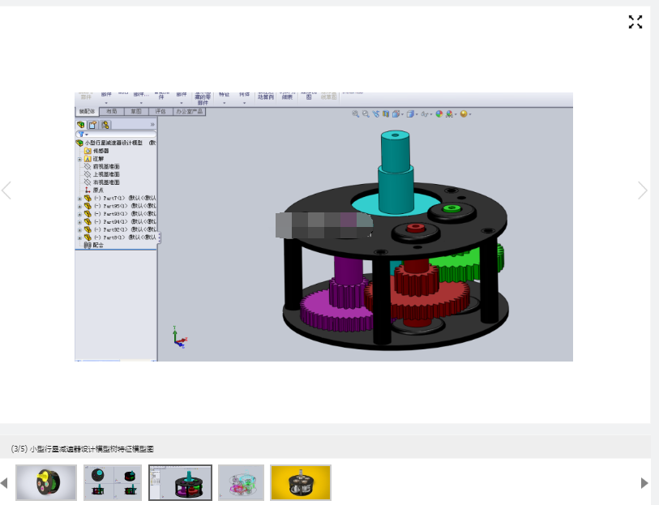Expand the Part95<1> component node
This screenshot has height=505, width=659.
[79, 206]
